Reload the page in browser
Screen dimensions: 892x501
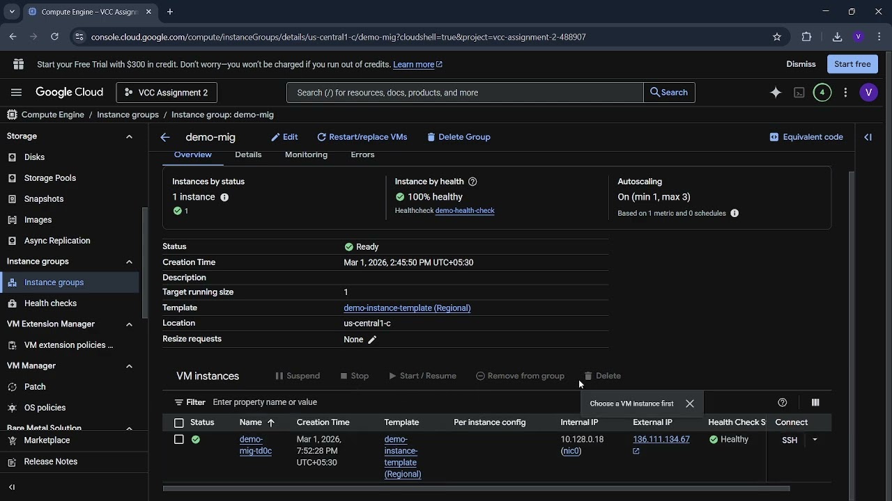pyautogui.click(x=54, y=37)
